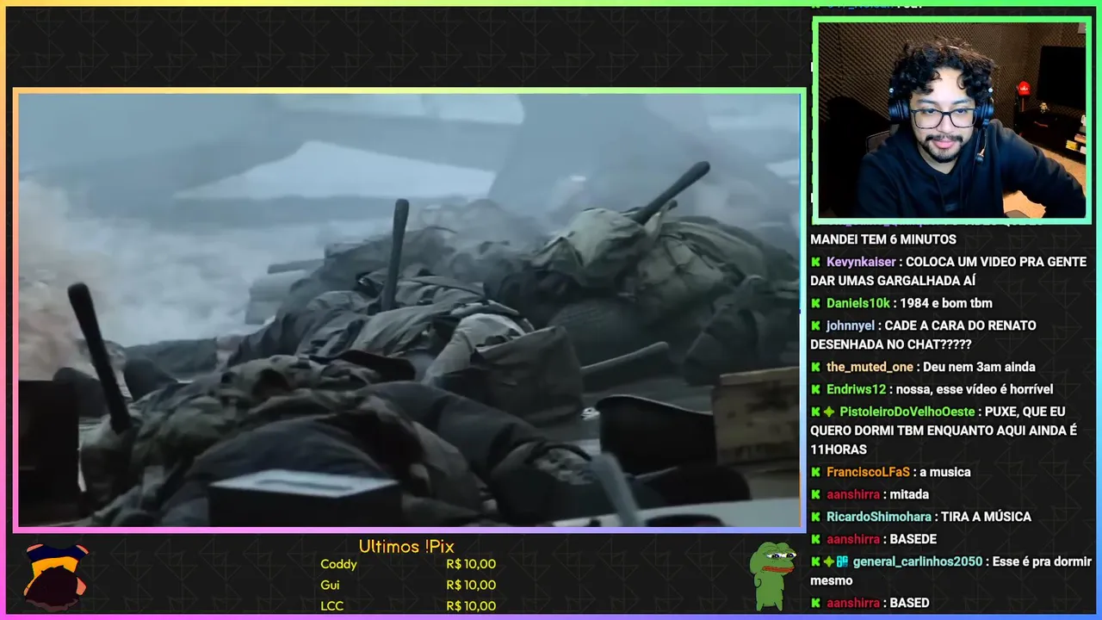Open aanshirra's username next to mitada
Image resolution: width=1102 pixels, height=620 pixels.
pos(853,494)
